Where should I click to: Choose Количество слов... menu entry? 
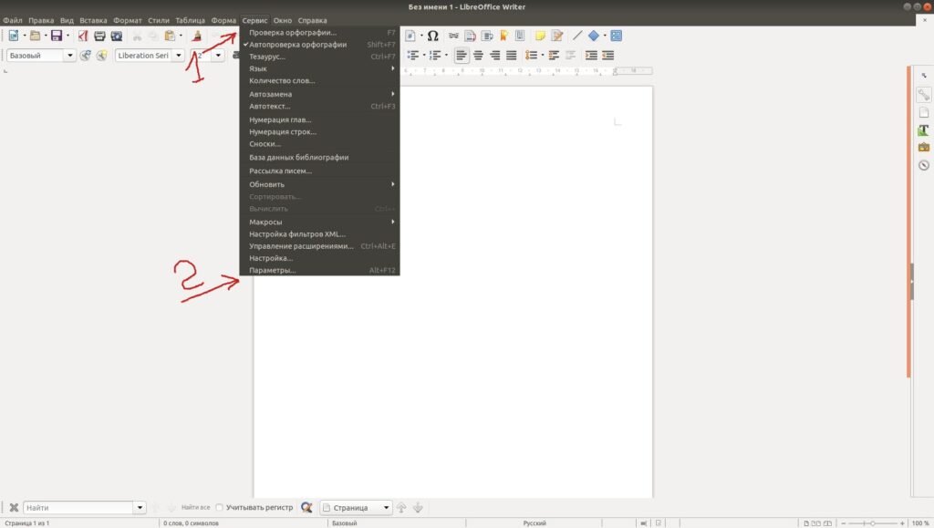click(x=319, y=81)
